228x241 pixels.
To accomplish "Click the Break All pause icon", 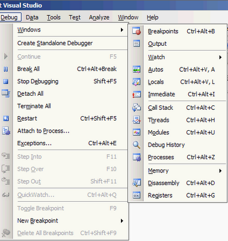I will point(6,69).
